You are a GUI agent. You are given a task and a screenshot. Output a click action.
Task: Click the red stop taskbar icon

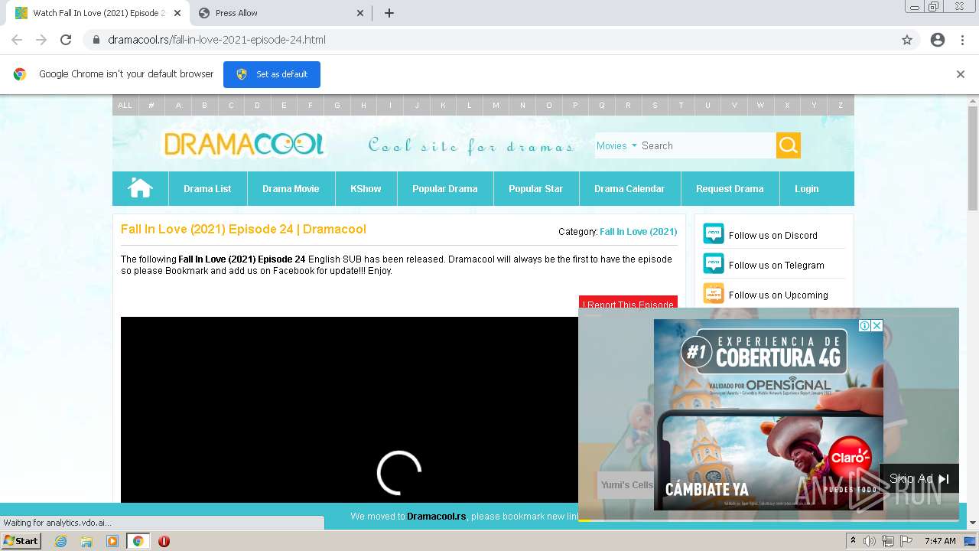[164, 541]
